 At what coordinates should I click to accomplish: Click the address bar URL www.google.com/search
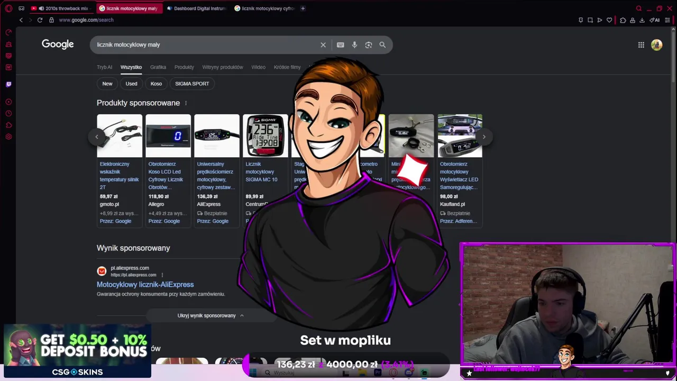[86, 20]
